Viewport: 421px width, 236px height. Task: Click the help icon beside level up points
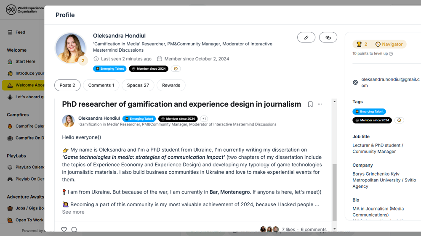tap(391, 54)
